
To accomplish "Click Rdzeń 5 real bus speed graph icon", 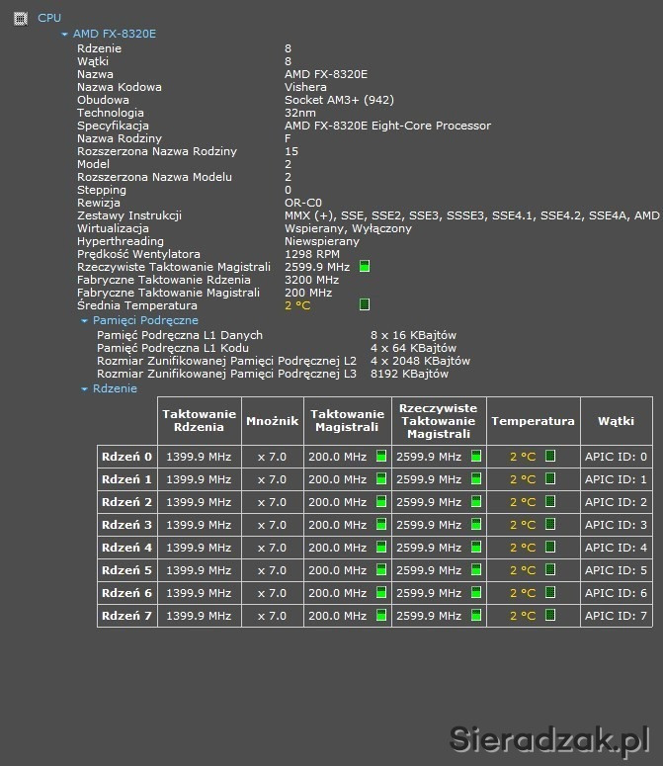I will point(476,569).
